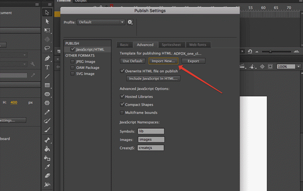Pick the Lasso tool

pos(48,48)
